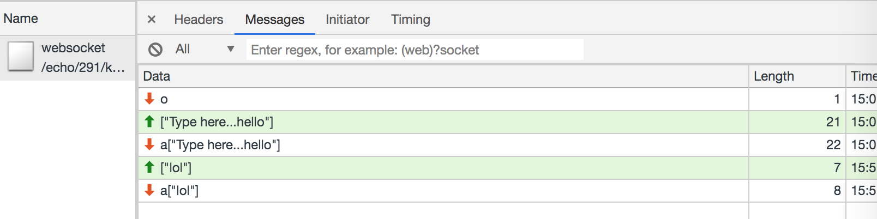877x219 pixels.
Task: Click the red down arrow on message 'o'
Action: (x=149, y=99)
